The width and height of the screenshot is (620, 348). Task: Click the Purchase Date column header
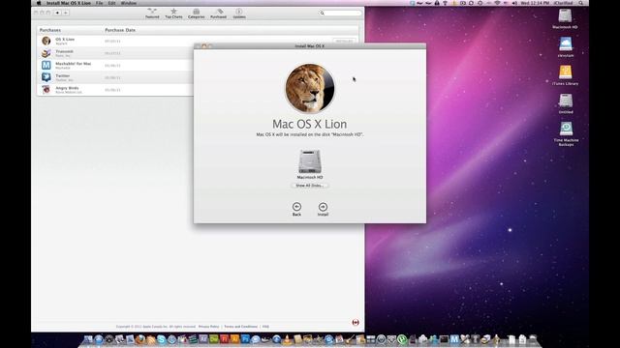(x=120, y=30)
